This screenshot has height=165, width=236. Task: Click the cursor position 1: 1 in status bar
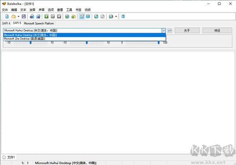[25, 163]
